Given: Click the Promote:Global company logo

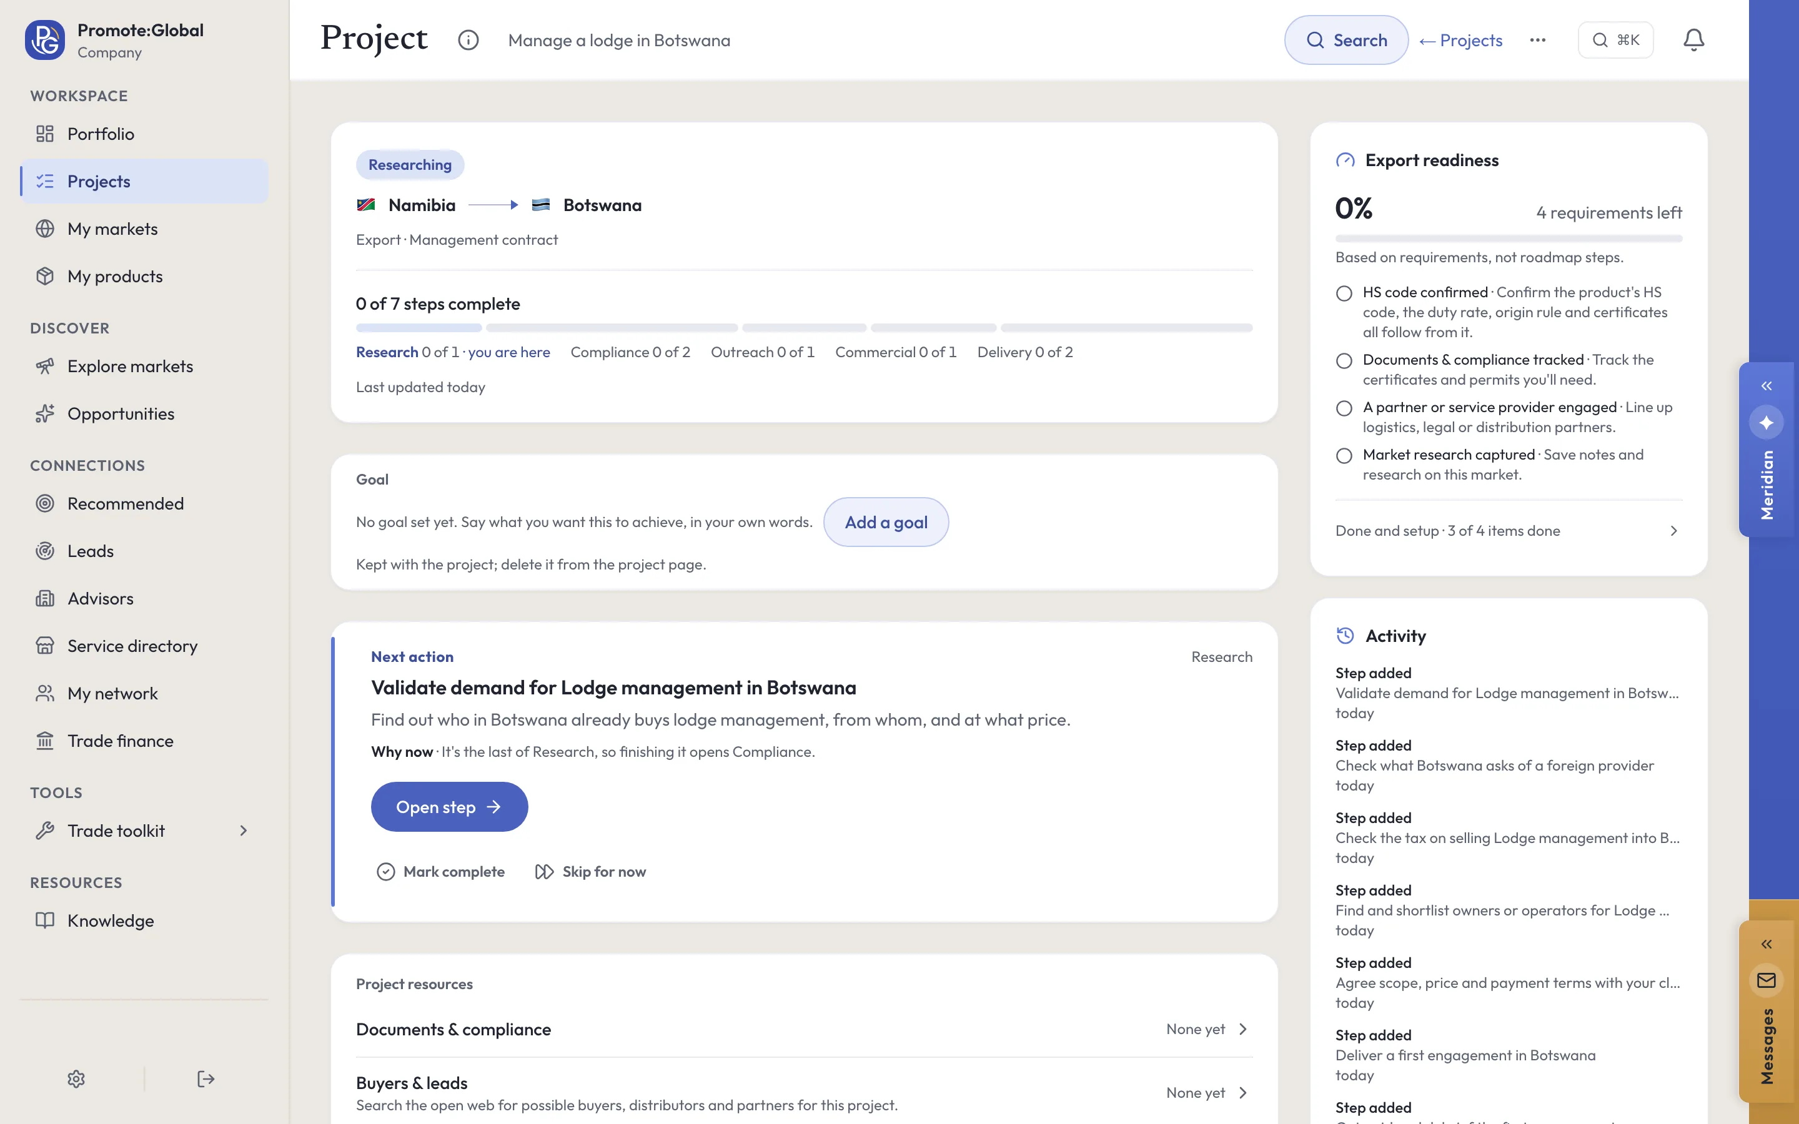Looking at the screenshot, I should (44, 40).
